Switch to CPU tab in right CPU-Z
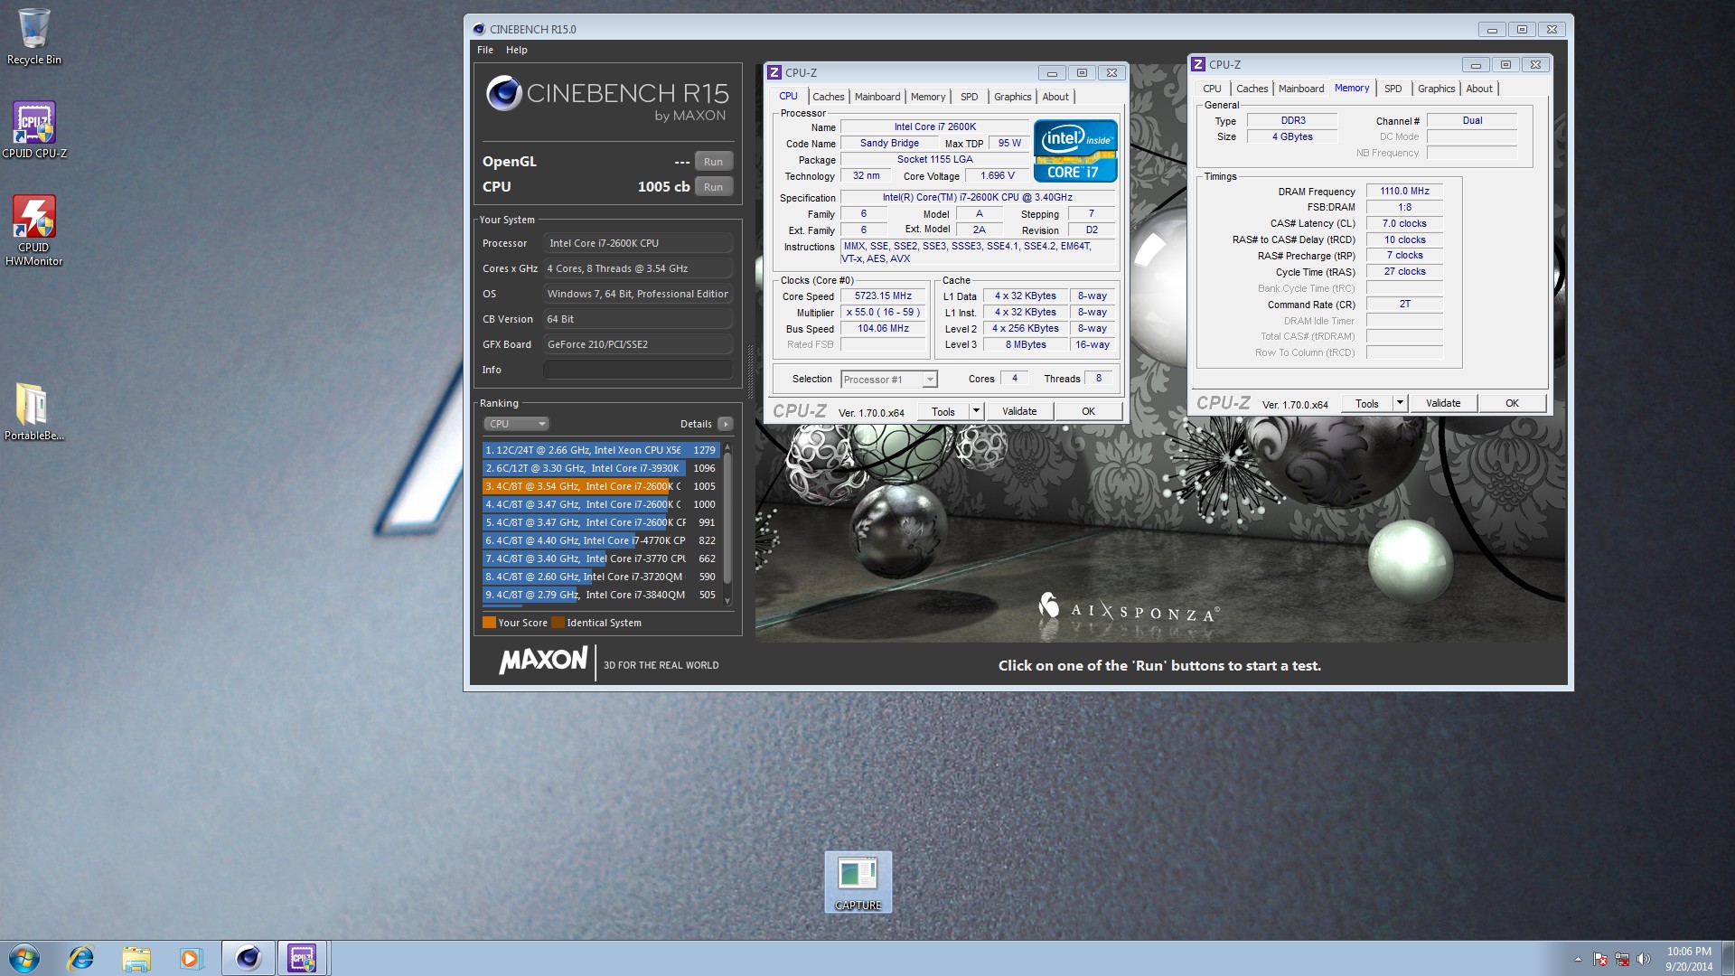The height and width of the screenshot is (976, 1735). pyautogui.click(x=1212, y=89)
